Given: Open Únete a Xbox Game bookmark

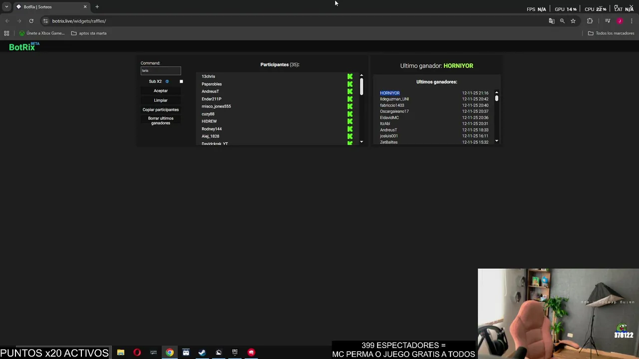Looking at the screenshot, I should [42, 33].
